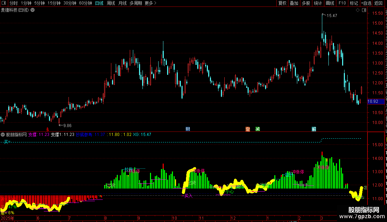Expand the 麦捷科技(日线) title dropdown arrow
Viewport: 387px width, 222px height.
(x=33, y=10)
